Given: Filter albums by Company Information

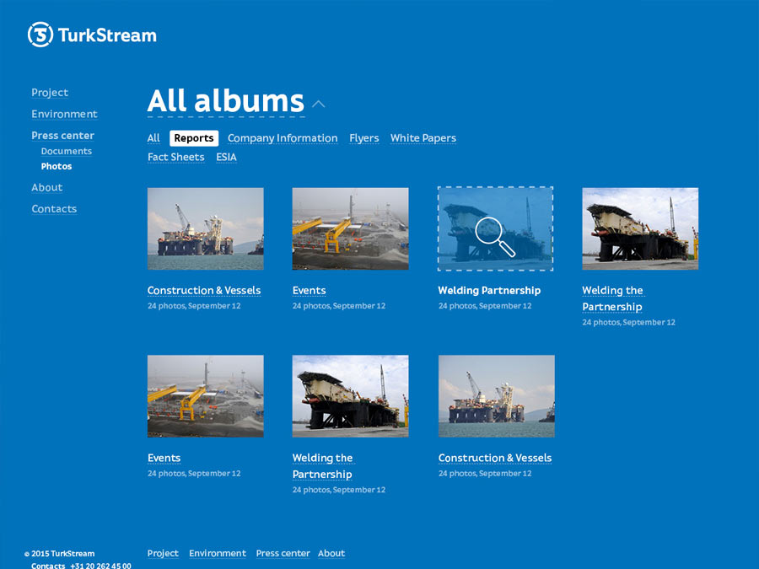Looking at the screenshot, I should click(x=283, y=138).
